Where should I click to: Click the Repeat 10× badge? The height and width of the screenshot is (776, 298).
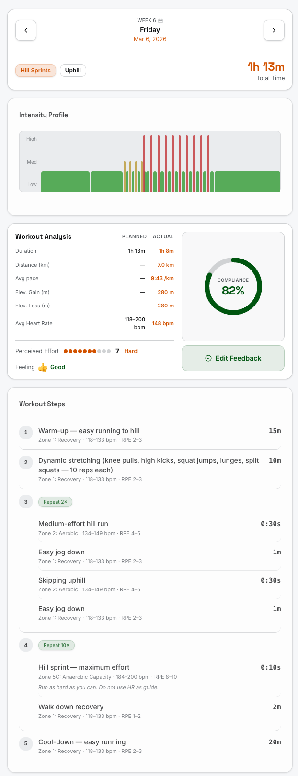[x=56, y=646]
